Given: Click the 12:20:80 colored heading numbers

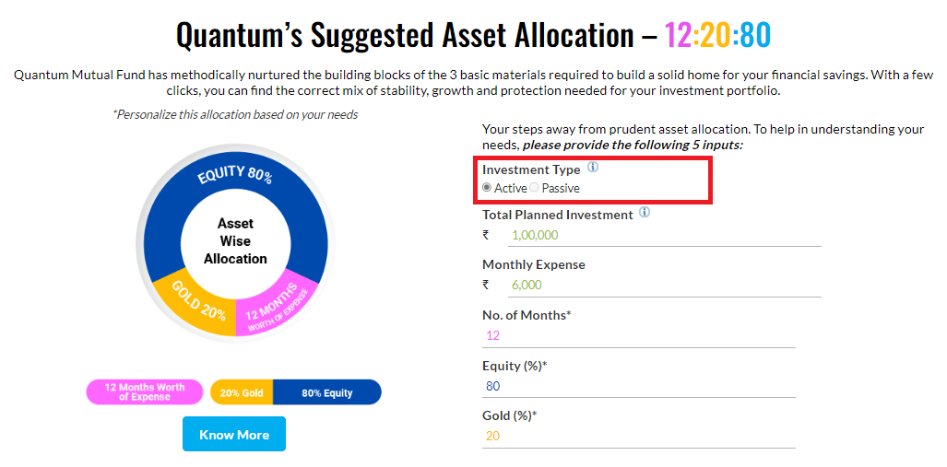Looking at the screenshot, I should [717, 34].
